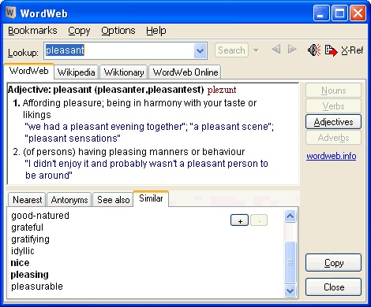Switch to the Antonyms tab
The image size is (371, 307).
point(69,200)
